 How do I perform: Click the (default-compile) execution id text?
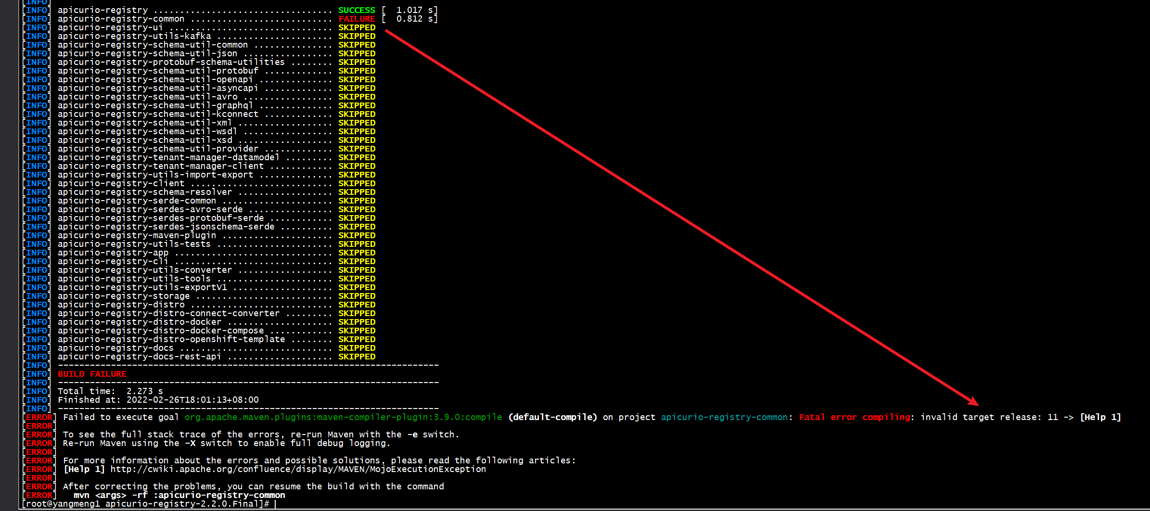553,417
